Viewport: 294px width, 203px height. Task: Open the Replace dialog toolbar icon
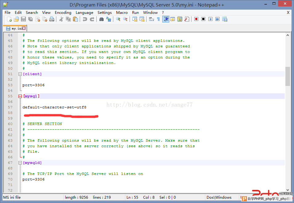tap(109, 19)
